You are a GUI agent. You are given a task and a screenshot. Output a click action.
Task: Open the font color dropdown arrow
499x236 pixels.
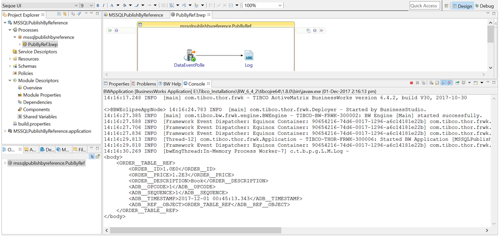(118, 5)
